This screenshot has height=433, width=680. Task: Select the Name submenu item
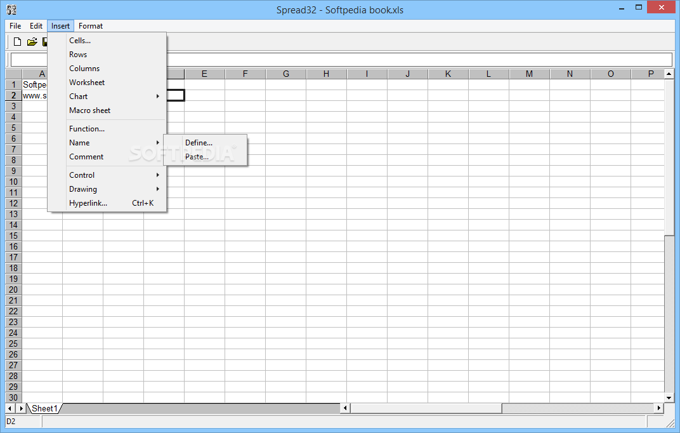coord(107,143)
